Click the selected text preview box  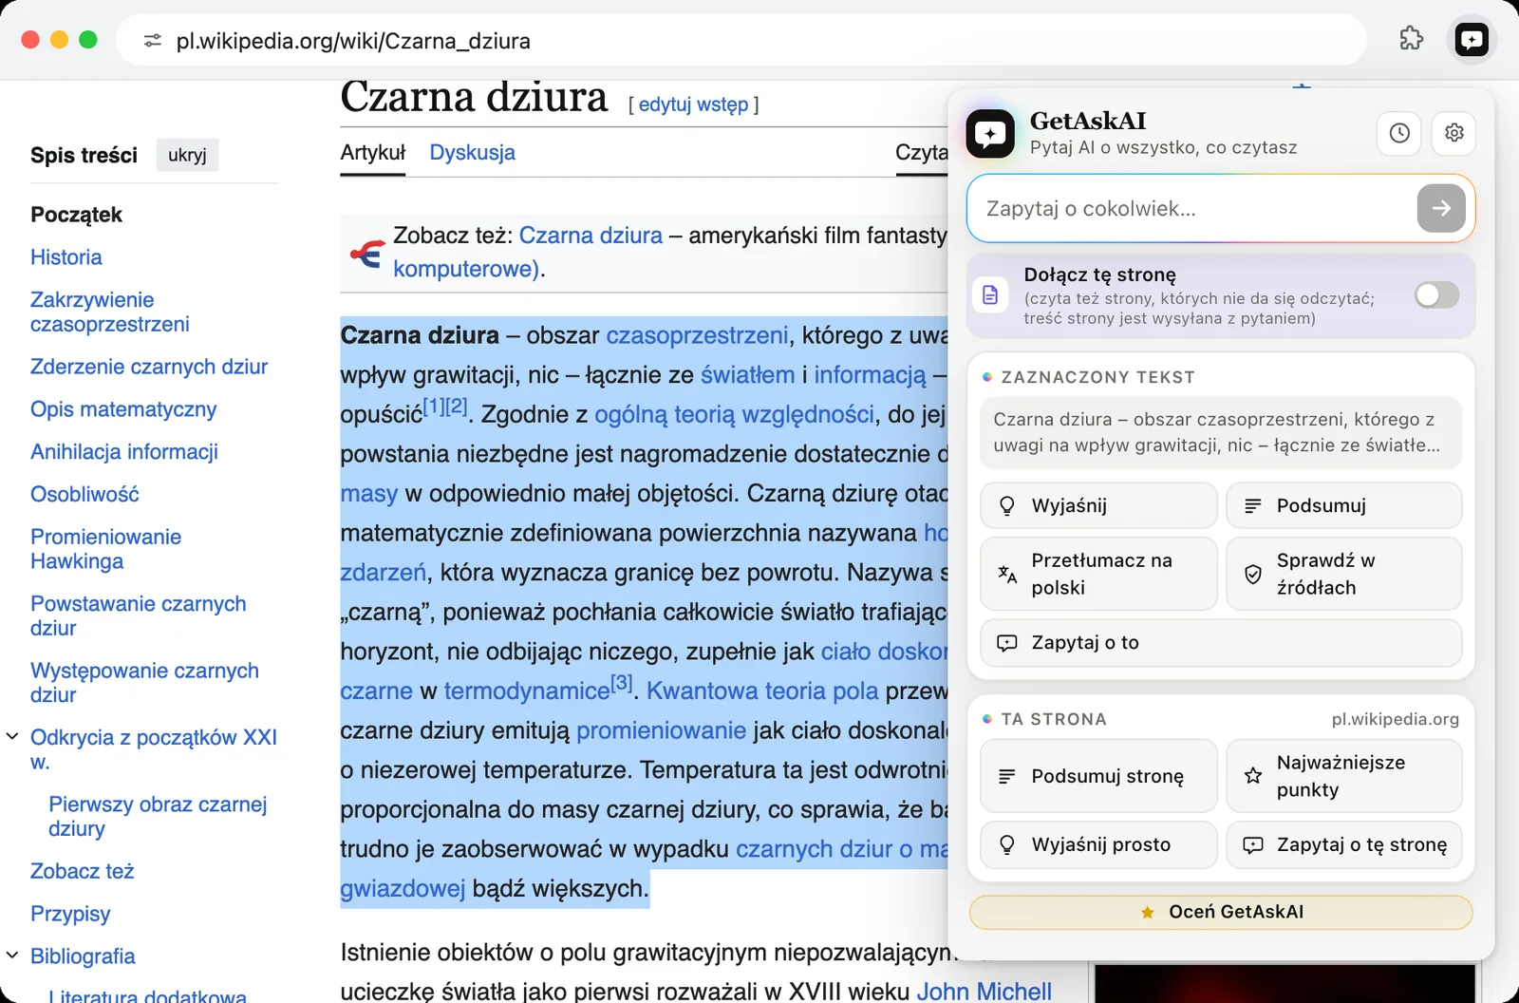(x=1221, y=432)
